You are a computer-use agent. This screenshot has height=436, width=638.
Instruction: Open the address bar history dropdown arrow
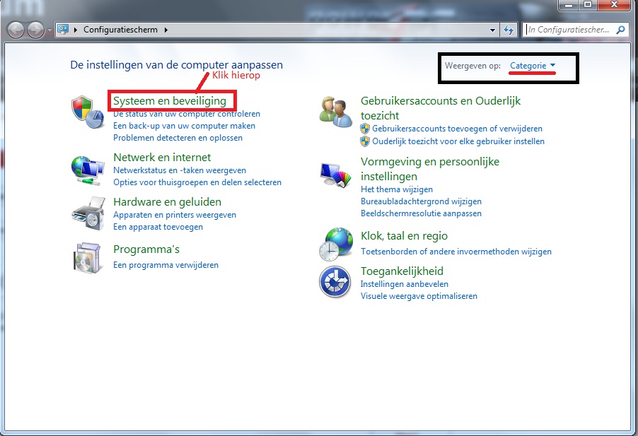(x=492, y=30)
